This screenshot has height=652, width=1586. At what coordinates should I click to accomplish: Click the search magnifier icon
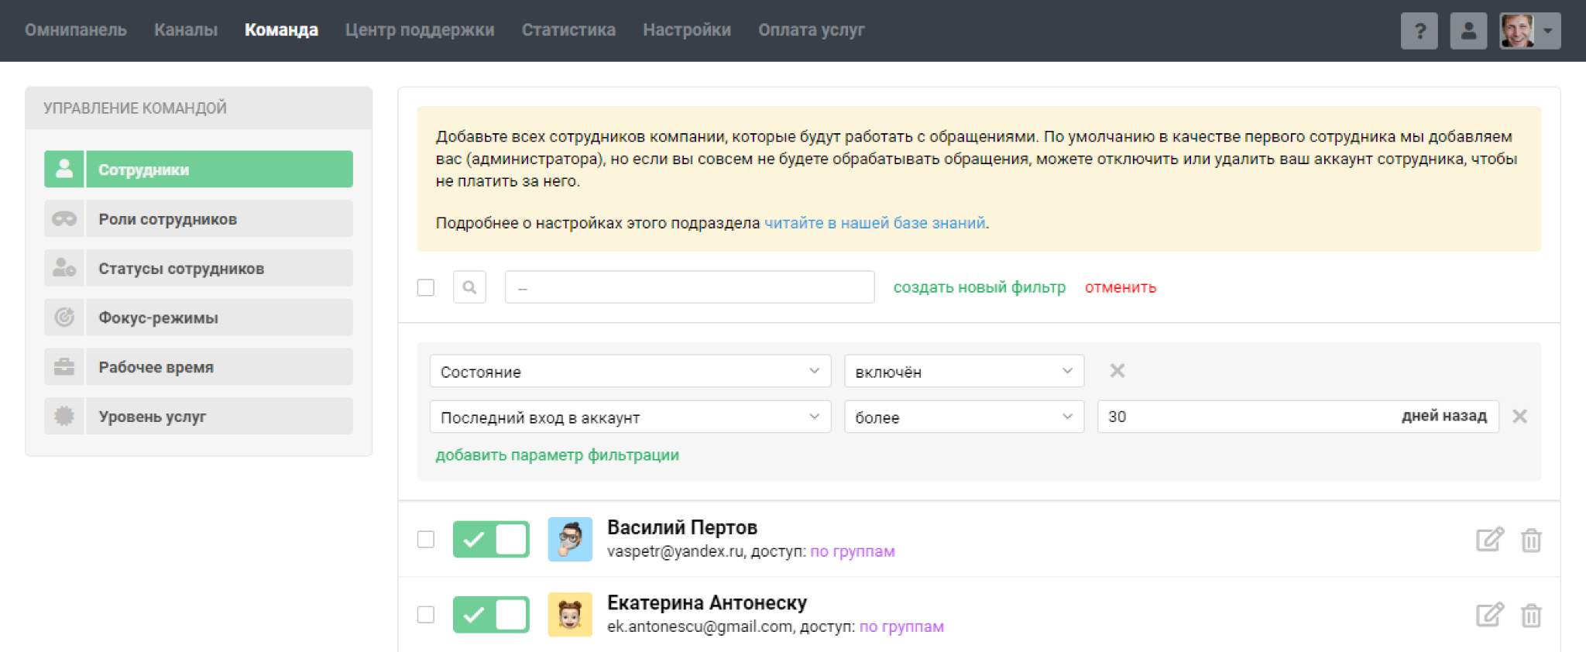[x=469, y=287]
